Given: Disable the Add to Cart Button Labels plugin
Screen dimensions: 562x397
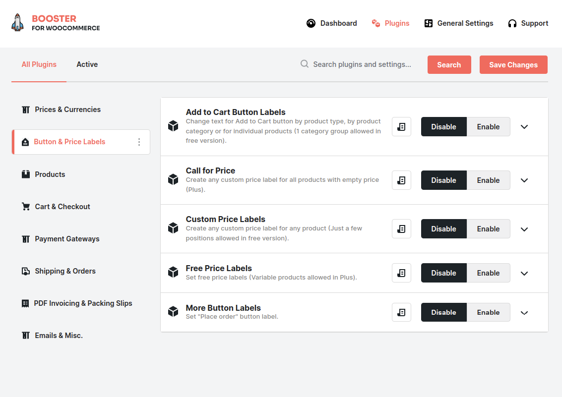Looking at the screenshot, I should (x=444, y=127).
